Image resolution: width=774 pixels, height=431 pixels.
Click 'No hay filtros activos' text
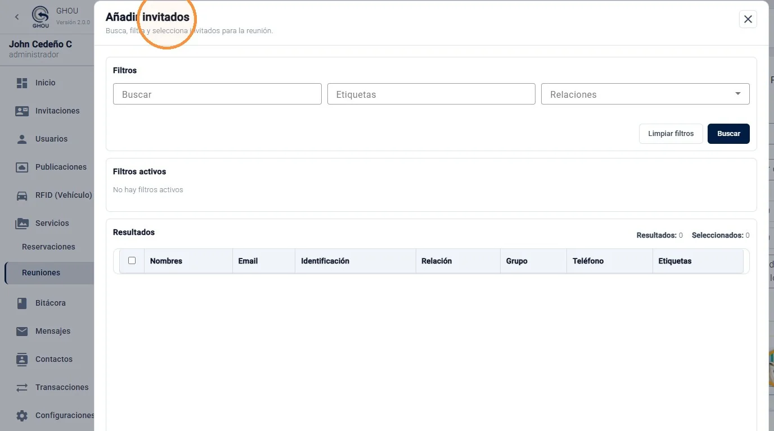click(148, 190)
